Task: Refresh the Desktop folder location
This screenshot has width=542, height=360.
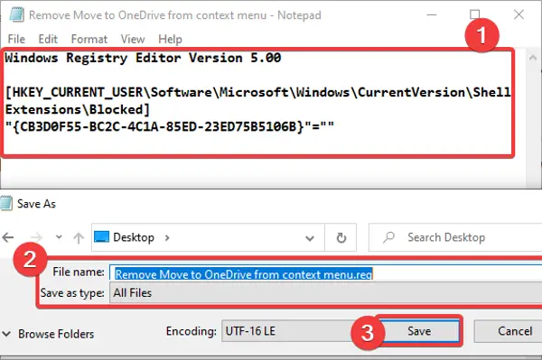Action: [341, 237]
